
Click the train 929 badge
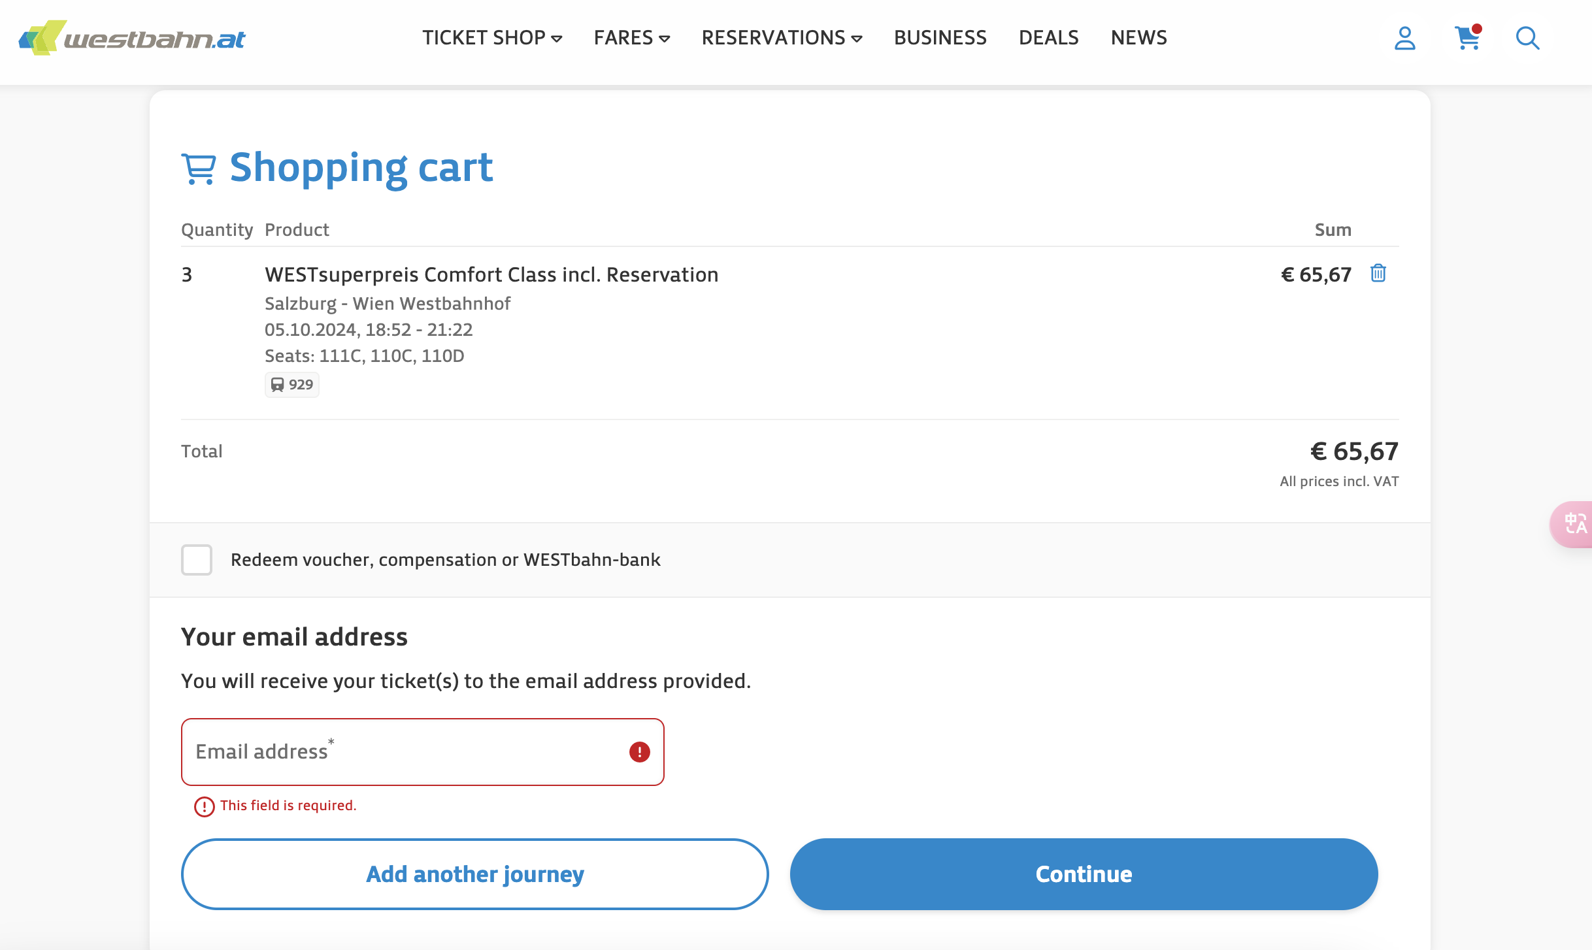click(292, 385)
